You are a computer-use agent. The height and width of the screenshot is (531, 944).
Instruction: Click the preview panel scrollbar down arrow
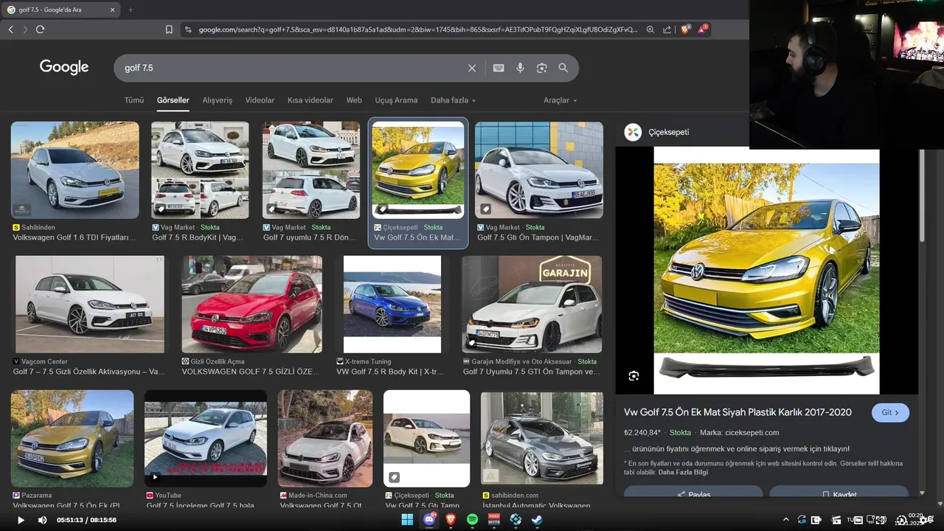[922, 493]
